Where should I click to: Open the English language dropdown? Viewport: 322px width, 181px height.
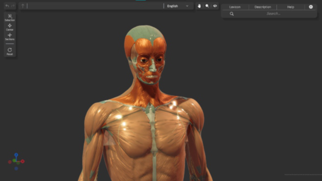[178, 6]
